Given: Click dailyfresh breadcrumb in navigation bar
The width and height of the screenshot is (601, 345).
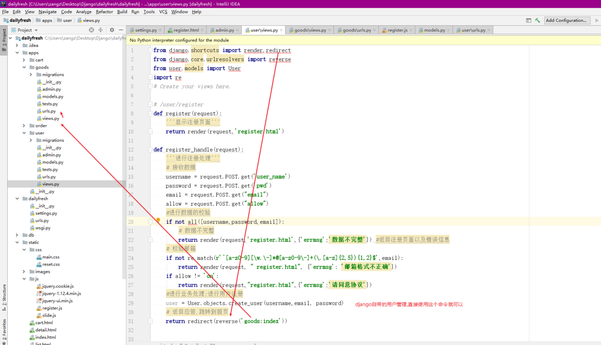Looking at the screenshot, I should pyautogui.click(x=17, y=20).
